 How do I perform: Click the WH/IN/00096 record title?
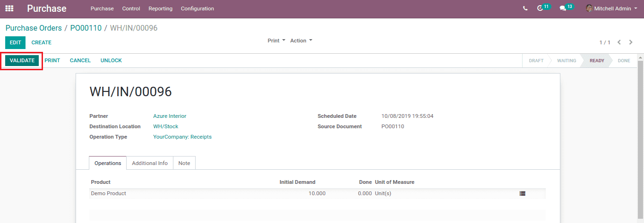click(130, 92)
